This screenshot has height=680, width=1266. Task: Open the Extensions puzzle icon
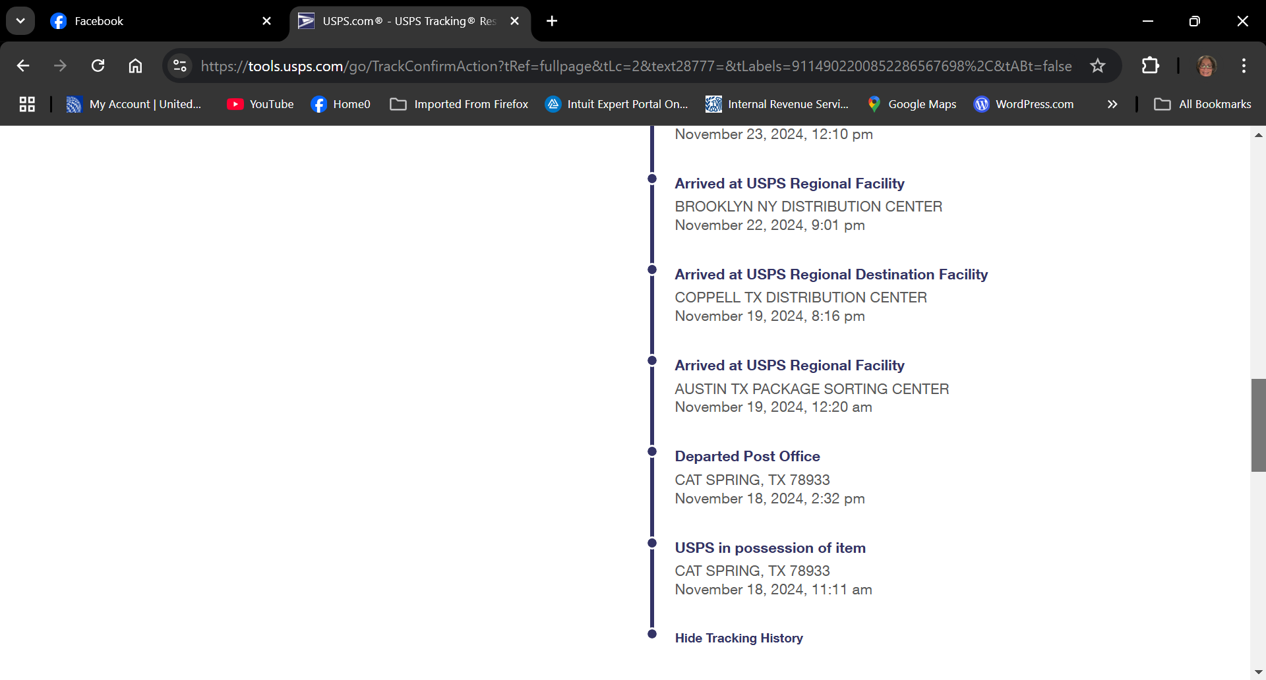[1150, 66]
